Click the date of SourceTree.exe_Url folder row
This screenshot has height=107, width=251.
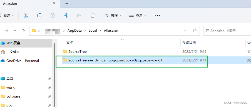(x=194, y=60)
